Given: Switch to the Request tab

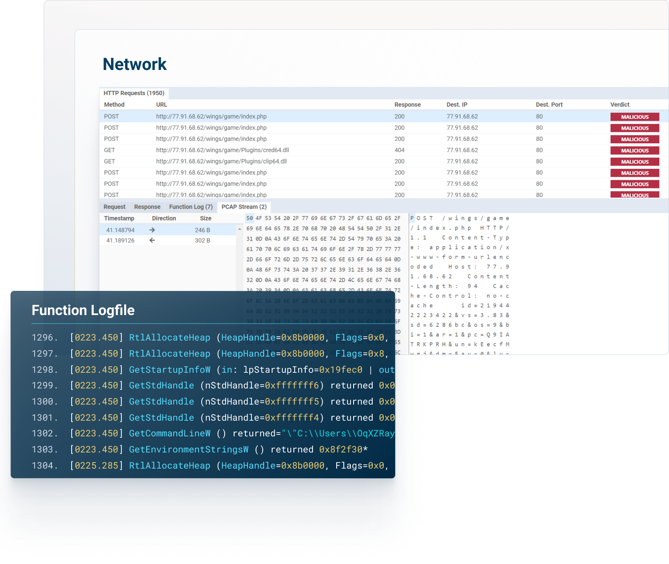Looking at the screenshot, I should coord(114,207).
